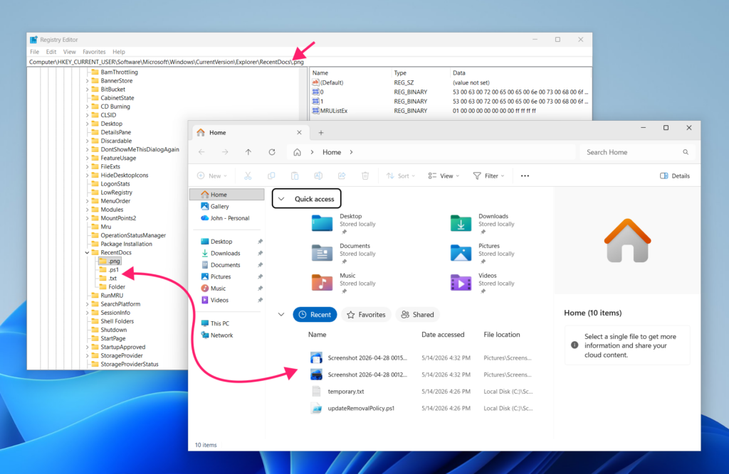
Task: Open View menu in Registry Editor
Action: click(69, 52)
